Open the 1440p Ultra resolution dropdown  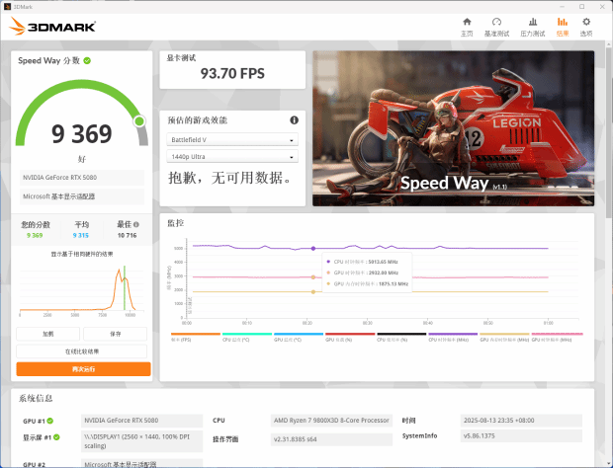[x=232, y=157]
